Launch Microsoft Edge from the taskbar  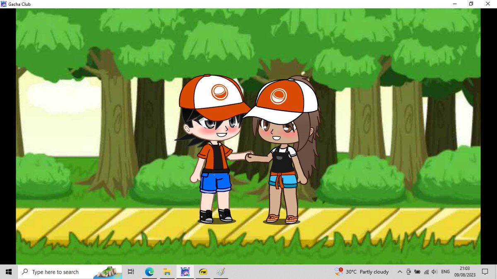[x=149, y=272]
